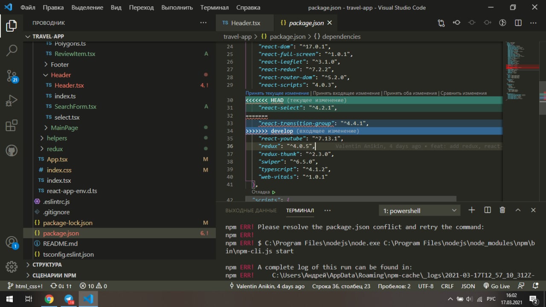Open the Правка menu
The height and width of the screenshot is (307, 546).
[x=53, y=7]
